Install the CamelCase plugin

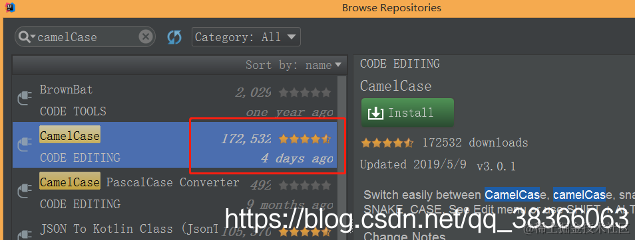407,113
